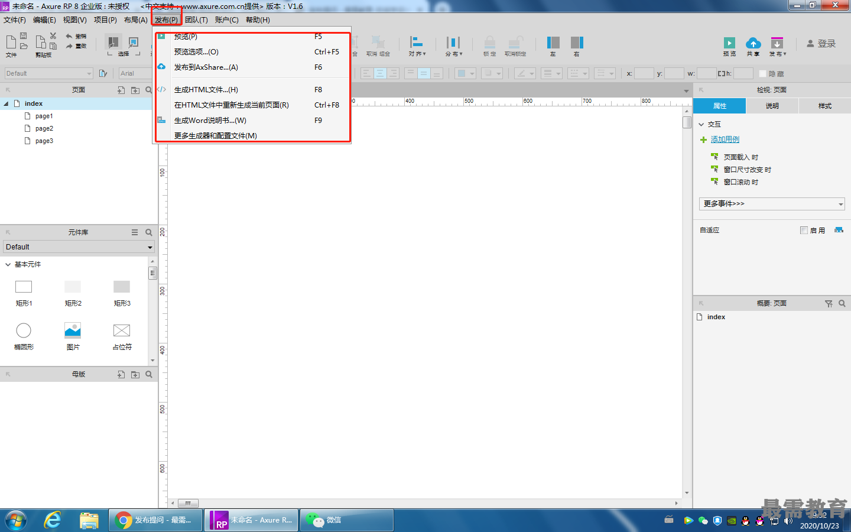Click the new file icon in toolbar
Screen dimensions: 851x532
click(11, 41)
